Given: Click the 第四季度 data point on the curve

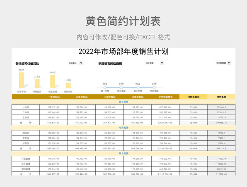Looking at the screenshot, I should (x=154, y=88).
